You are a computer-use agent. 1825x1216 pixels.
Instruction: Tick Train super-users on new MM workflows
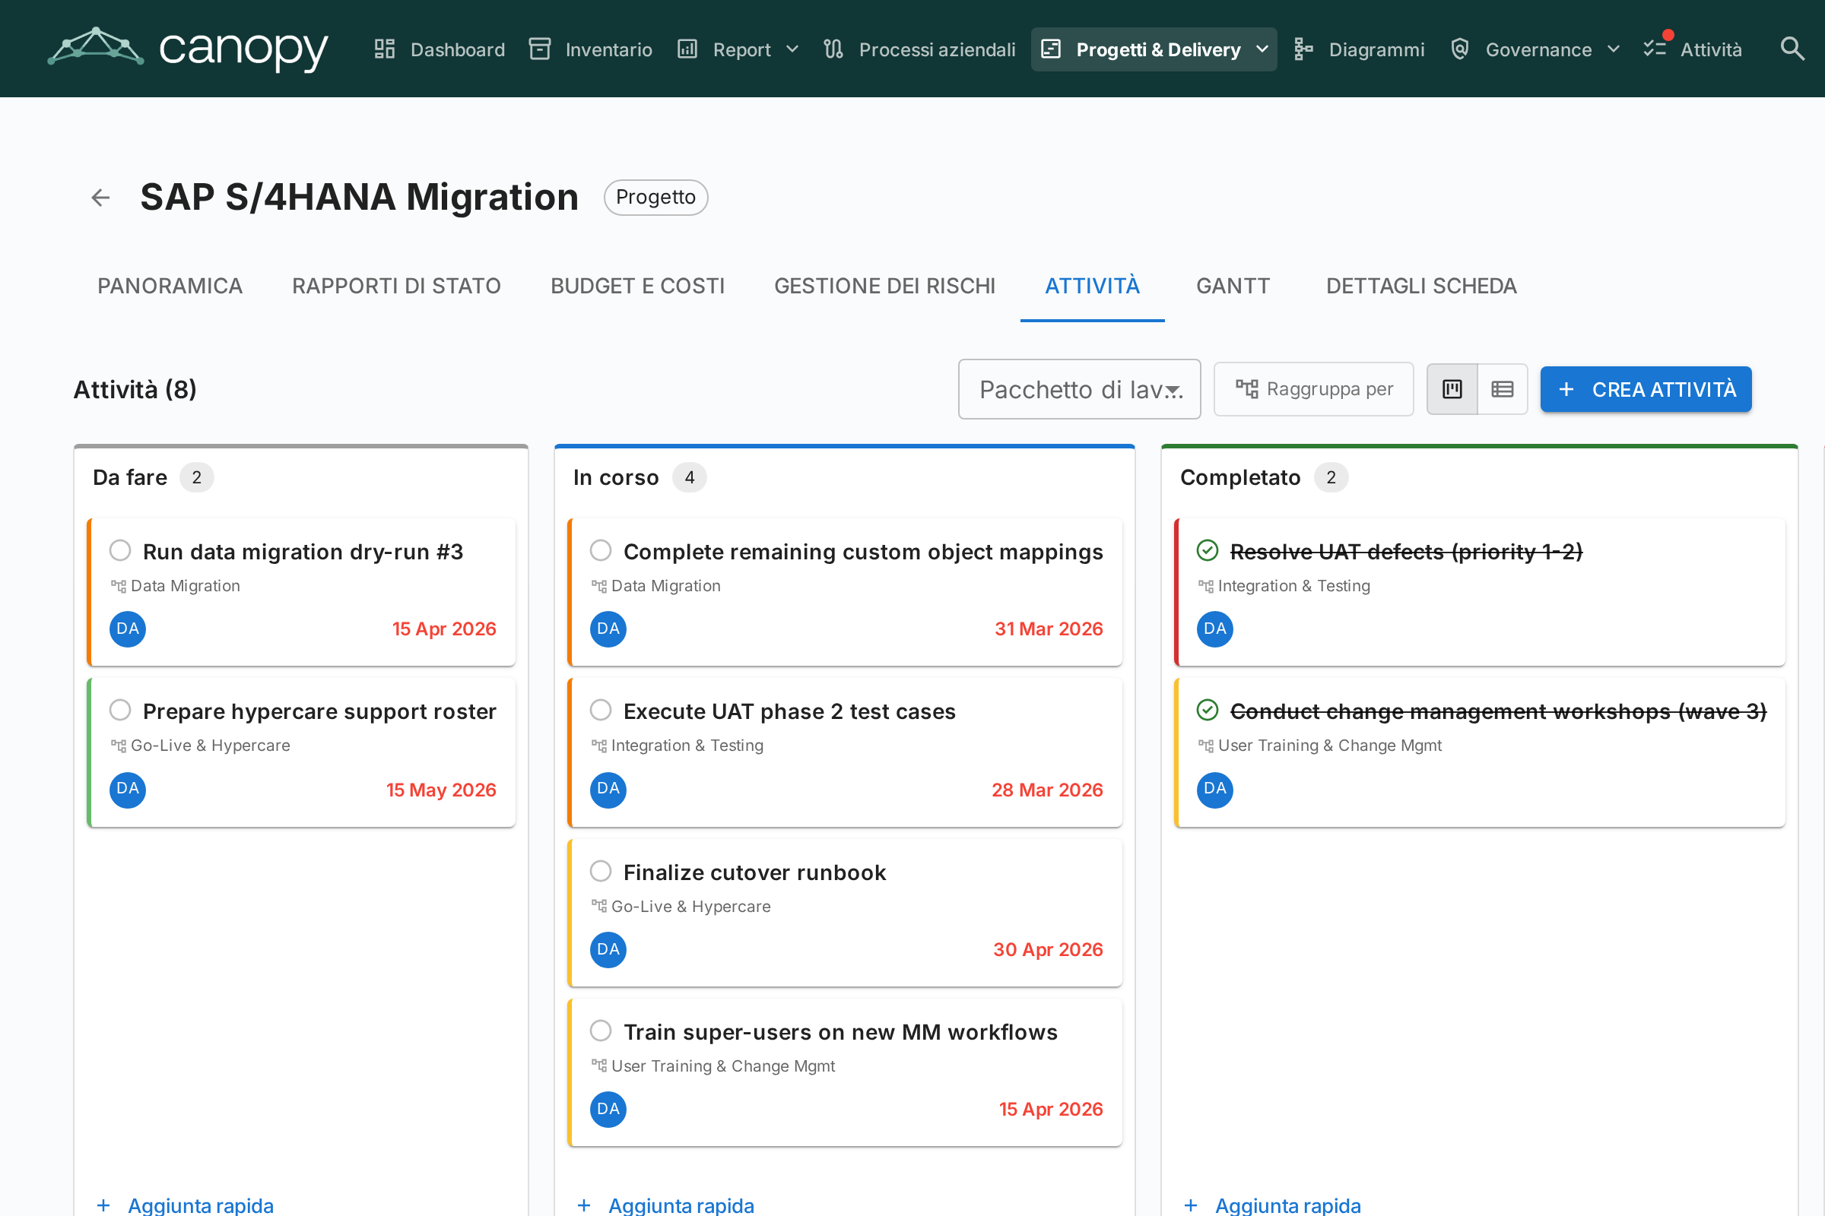pos(601,1031)
